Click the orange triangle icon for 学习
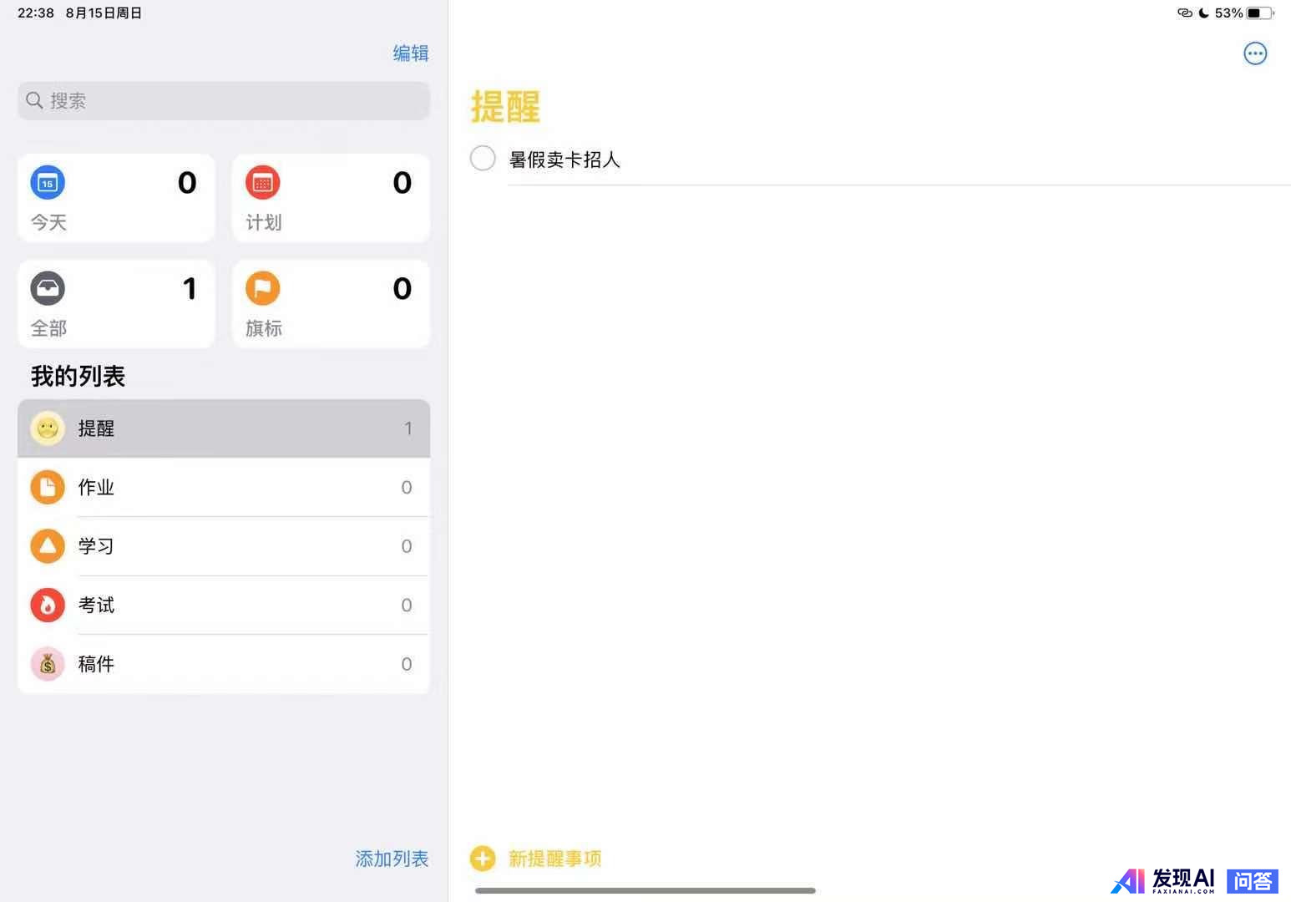Viewport: 1291px width, 902px height. (x=48, y=546)
